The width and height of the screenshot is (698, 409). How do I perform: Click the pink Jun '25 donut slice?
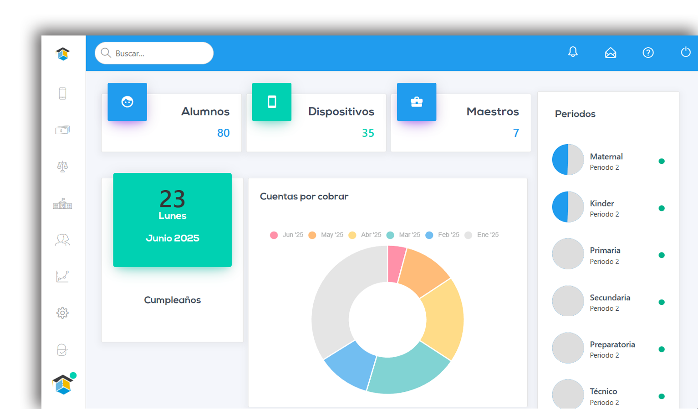tap(395, 264)
